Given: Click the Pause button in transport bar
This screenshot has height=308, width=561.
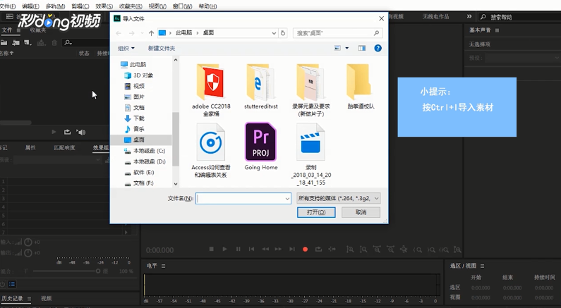Looking at the screenshot, I should pos(239,249).
